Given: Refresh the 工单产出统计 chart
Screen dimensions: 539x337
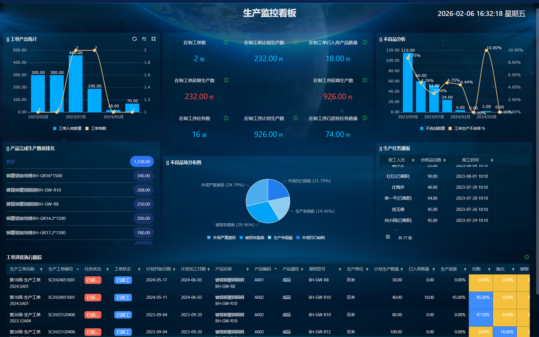Looking at the screenshot, I should 134,39.
